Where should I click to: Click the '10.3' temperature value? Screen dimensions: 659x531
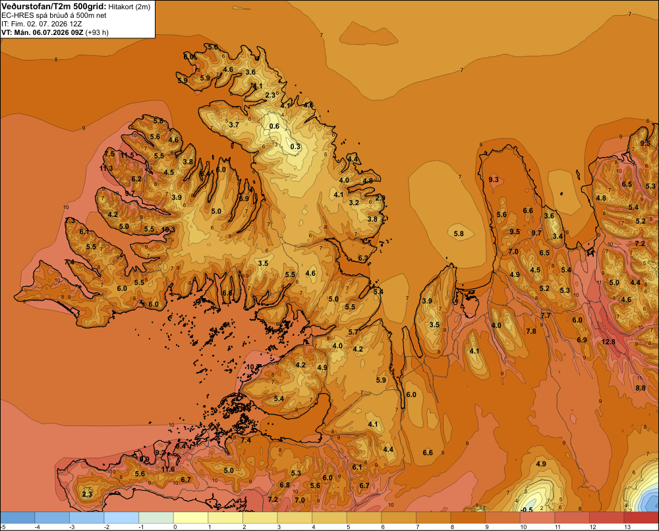click(x=168, y=230)
